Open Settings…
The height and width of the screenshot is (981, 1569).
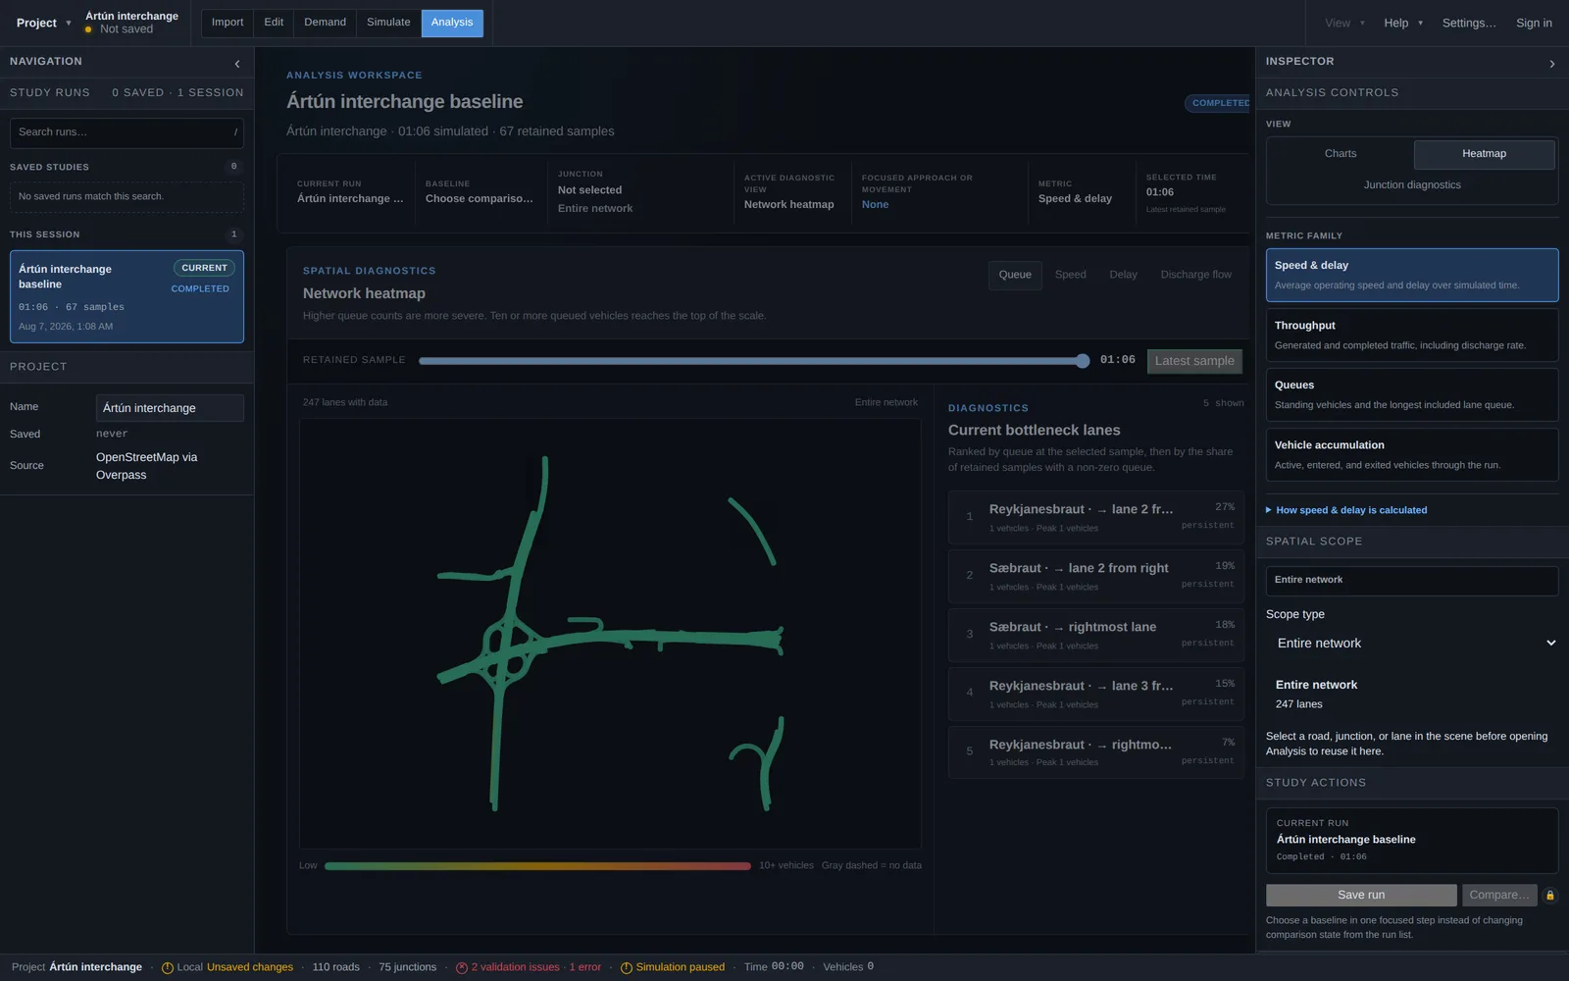click(x=1469, y=23)
